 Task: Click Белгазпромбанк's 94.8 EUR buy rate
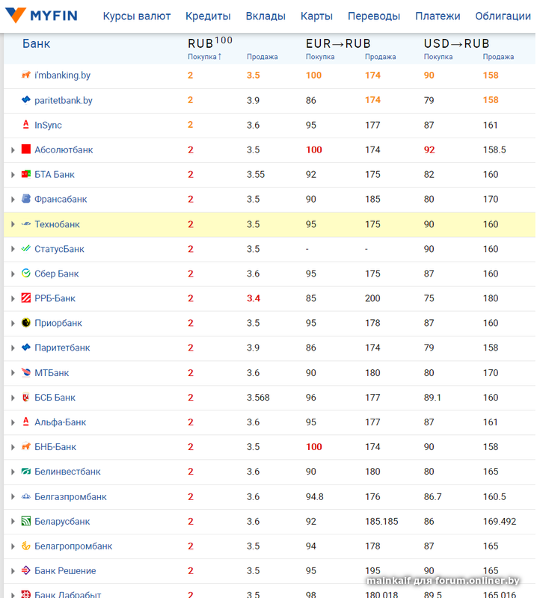[x=314, y=496]
